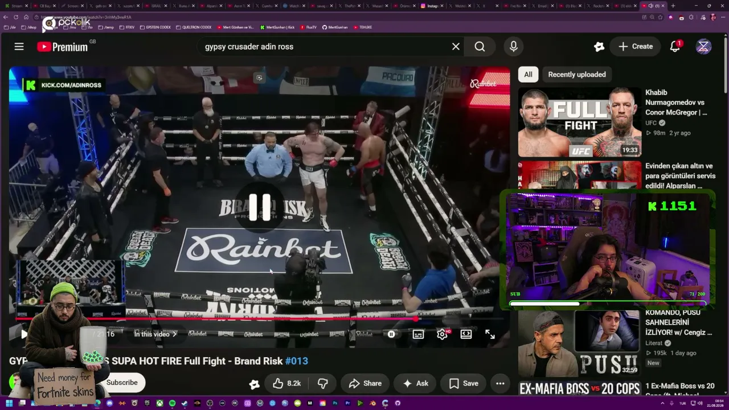Open Premiere Pro from the taskbar
The image size is (729, 410).
(347, 403)
